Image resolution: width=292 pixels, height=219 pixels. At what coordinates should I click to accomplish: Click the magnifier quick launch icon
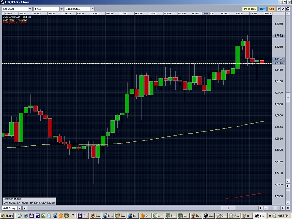tap(49, 216)
